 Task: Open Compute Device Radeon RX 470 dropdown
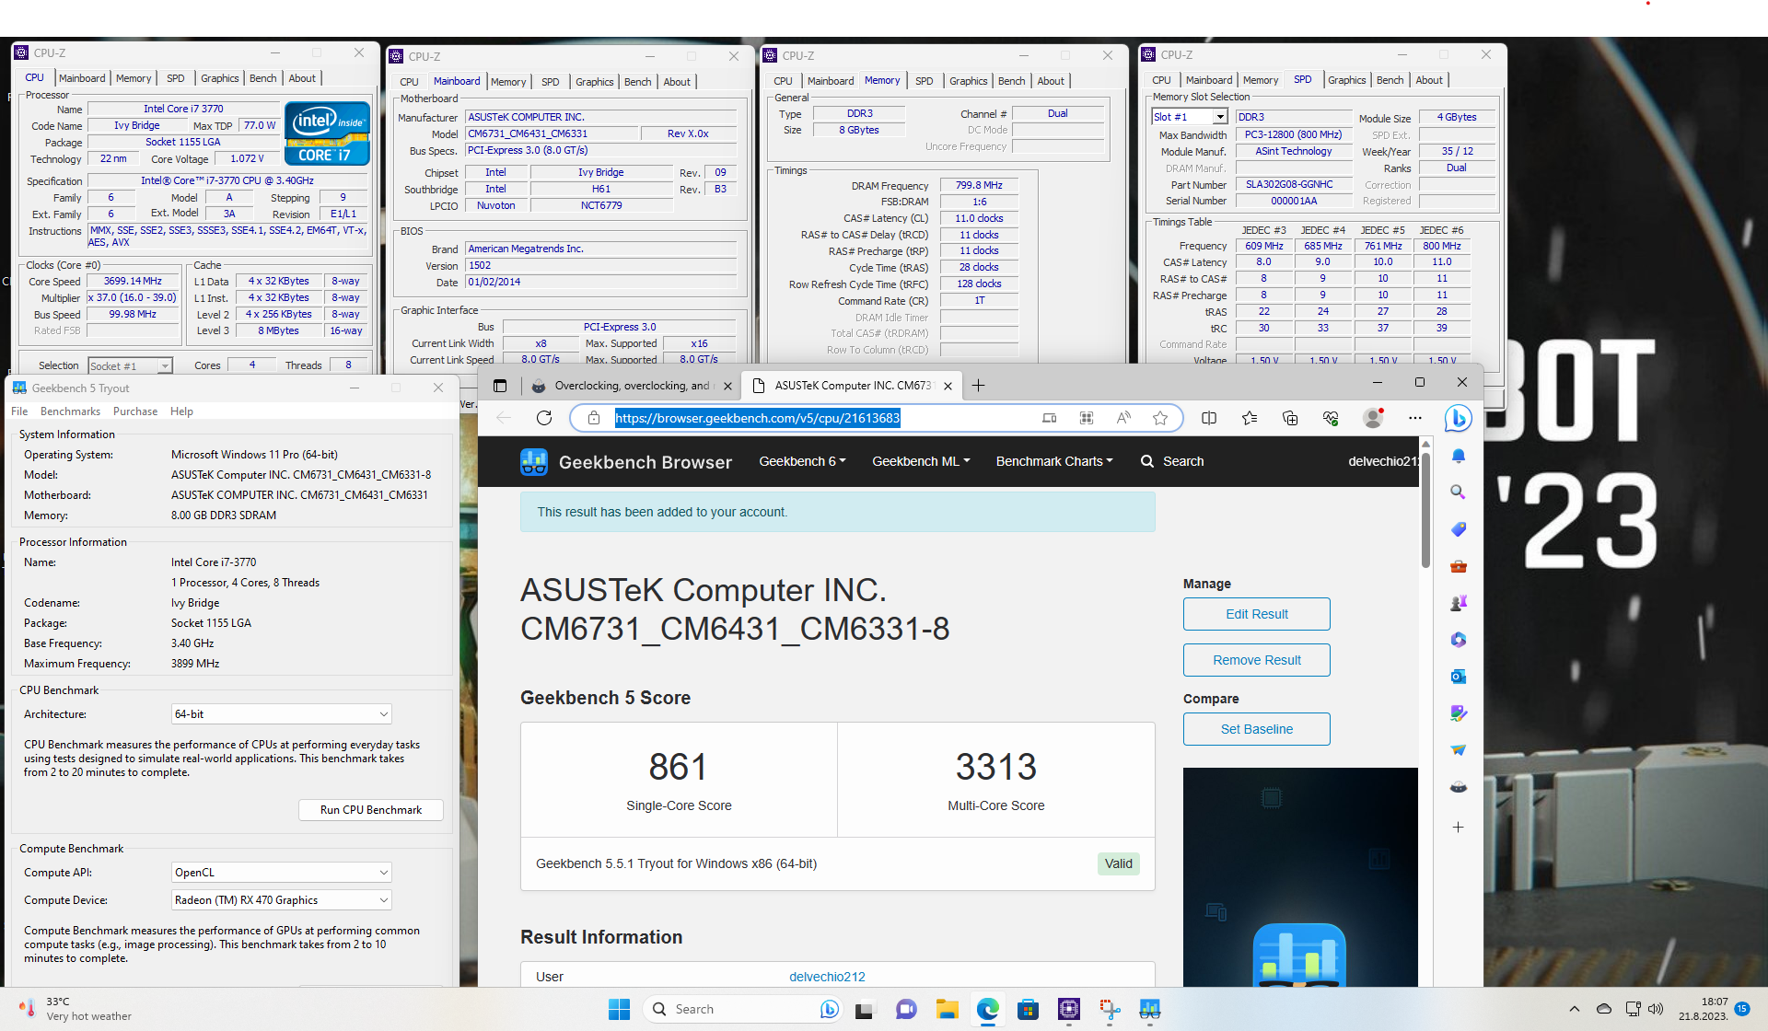pos(282,900)
